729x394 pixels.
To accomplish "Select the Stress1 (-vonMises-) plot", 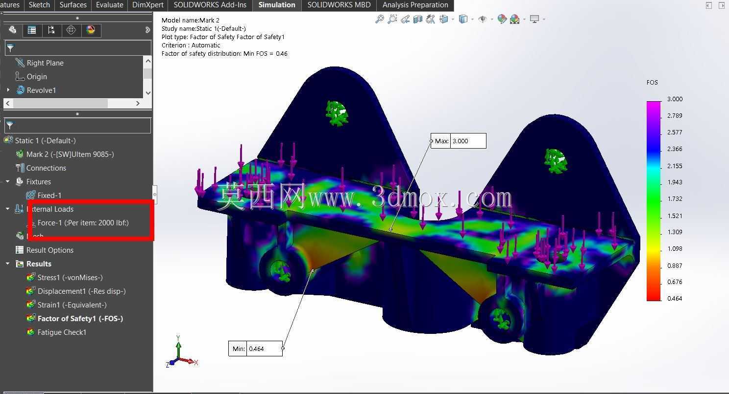I will pos(70,277).
